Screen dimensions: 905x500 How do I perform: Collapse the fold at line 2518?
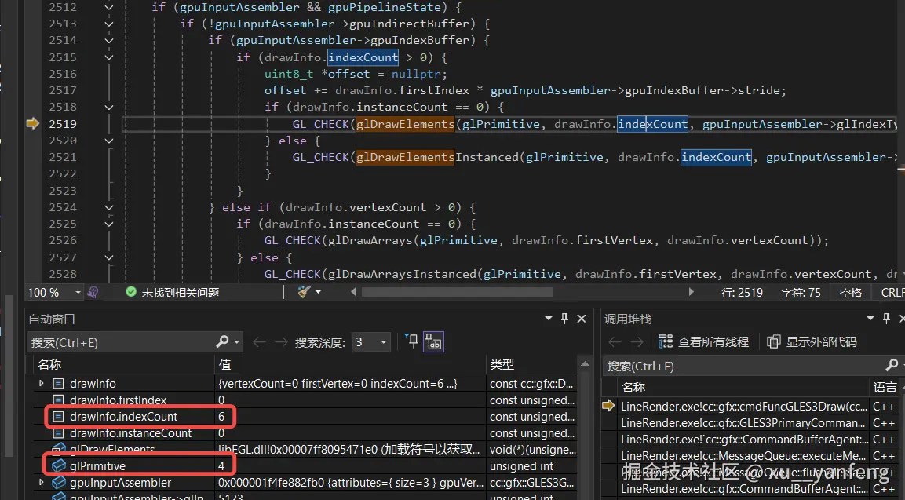pyautogui.click(x=108, y=108)
